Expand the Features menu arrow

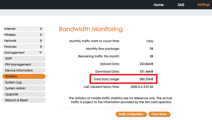tap(41, 46)
